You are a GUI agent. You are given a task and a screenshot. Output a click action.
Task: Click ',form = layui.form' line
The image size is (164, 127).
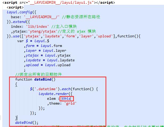click(43, 46)
